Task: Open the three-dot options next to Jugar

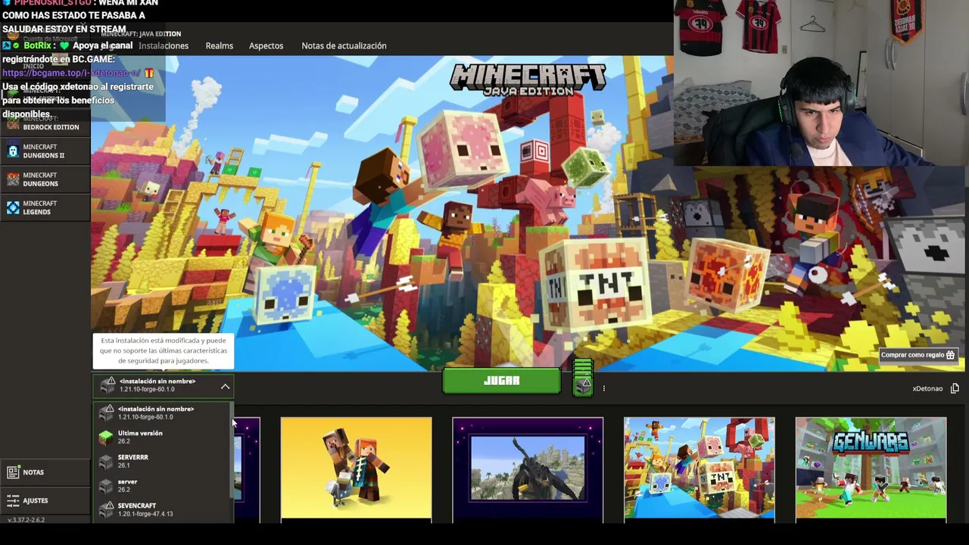Action: tap(603, 388)
